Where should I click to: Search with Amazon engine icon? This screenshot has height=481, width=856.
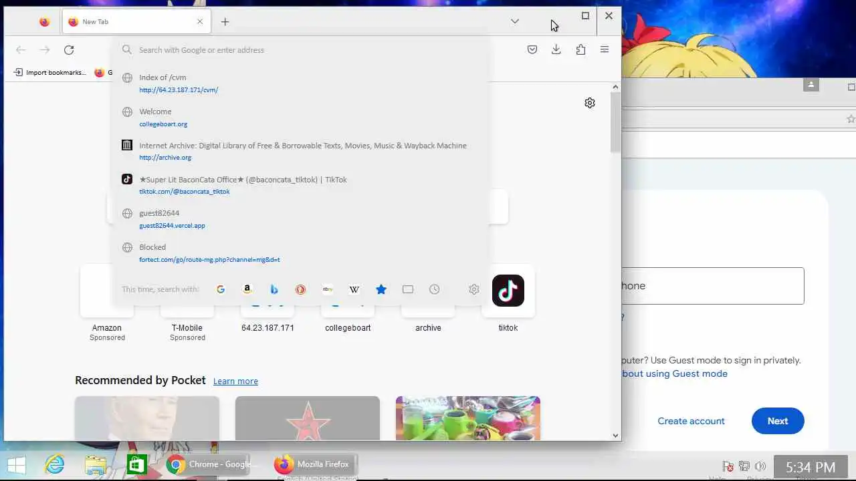[x=247, y=289]
